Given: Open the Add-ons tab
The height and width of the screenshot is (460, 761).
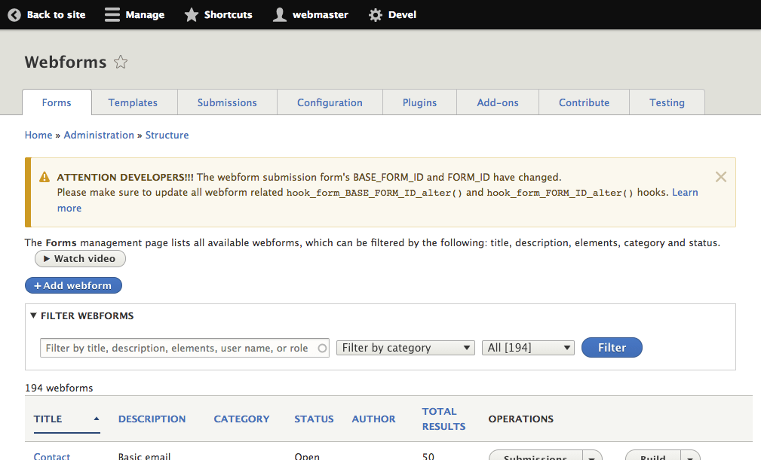Looking at the screenshot, I should coord(497,102).
